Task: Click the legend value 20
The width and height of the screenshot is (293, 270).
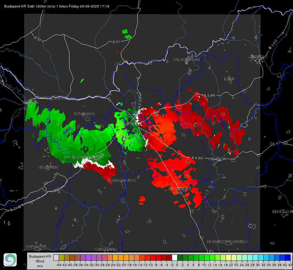Action: (231, 265)
